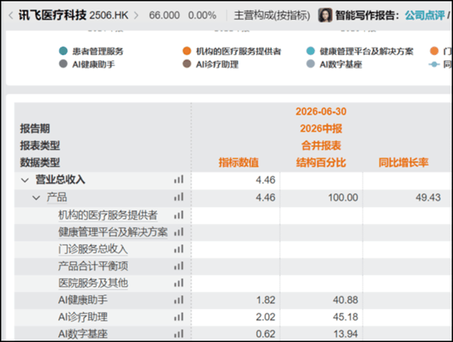Image resolution: width=453 pixels, height=342 pixels.
Task: Open 健康管理平台及解决方案 row link
Action: click(x=113, y=233)
